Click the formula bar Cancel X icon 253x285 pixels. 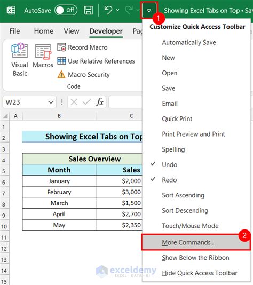pos(74,102)
